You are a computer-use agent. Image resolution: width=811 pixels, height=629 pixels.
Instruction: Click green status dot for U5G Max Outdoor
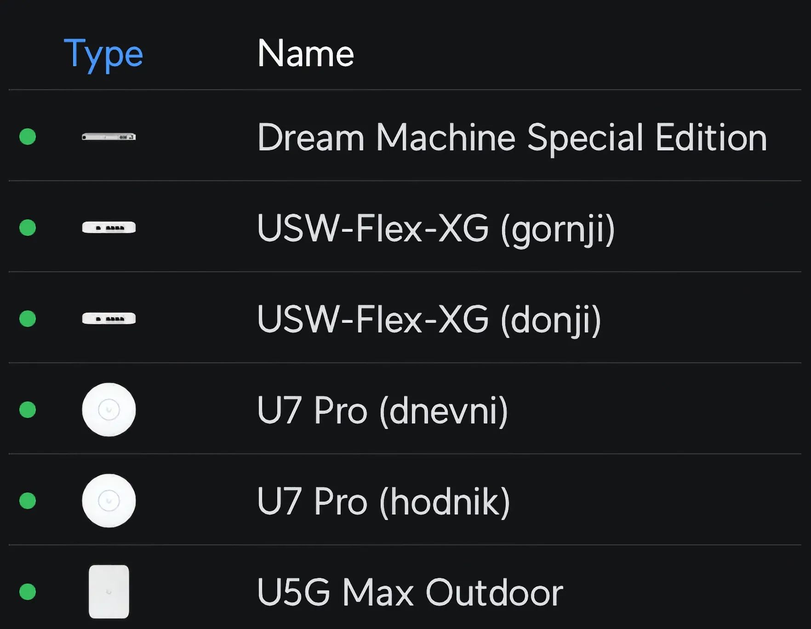28,592
